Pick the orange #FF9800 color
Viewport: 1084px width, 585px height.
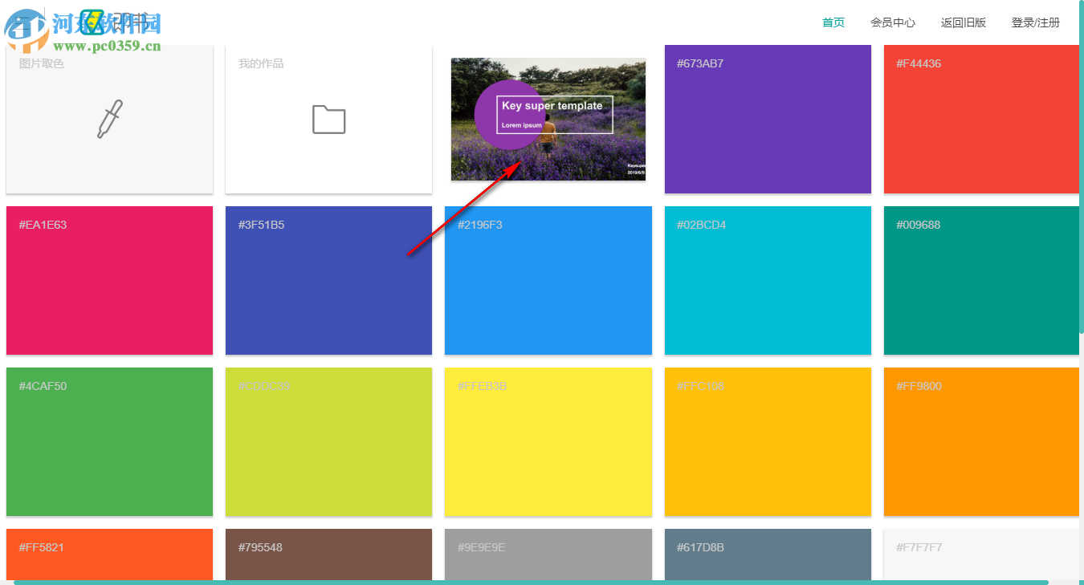[x=981, y=441]
